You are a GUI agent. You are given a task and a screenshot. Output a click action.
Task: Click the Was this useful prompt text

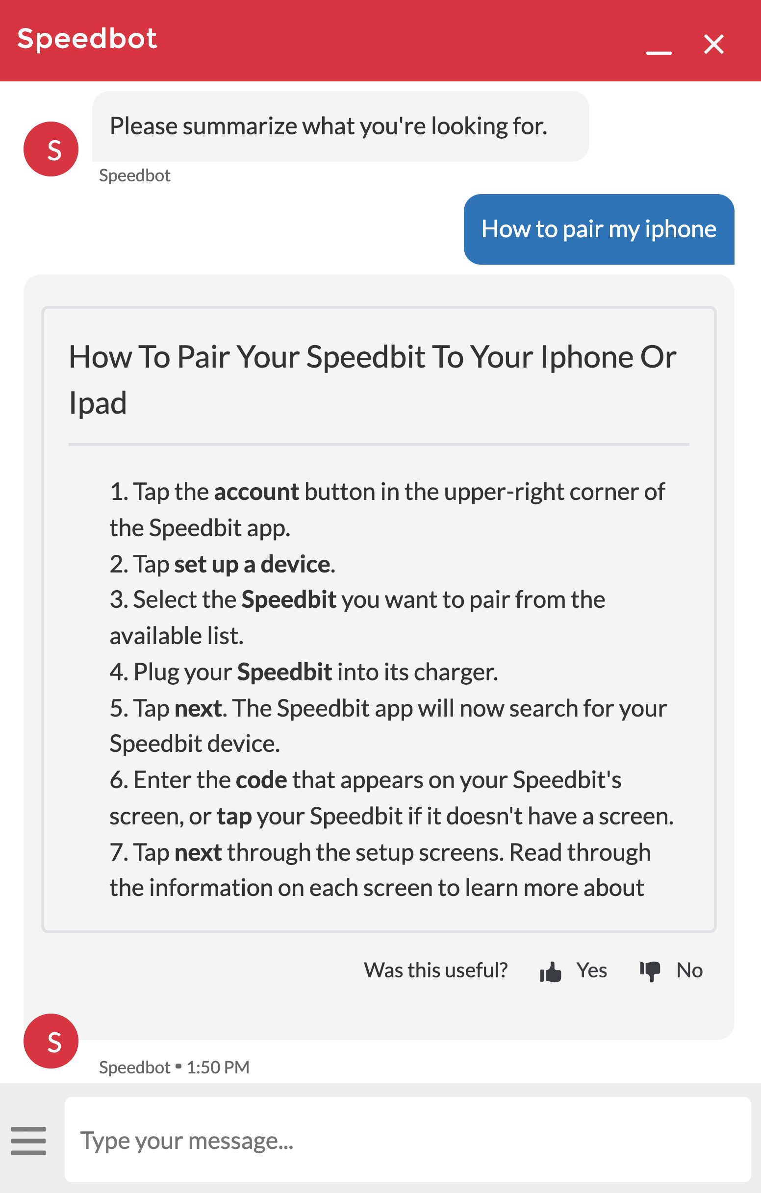[x=436, y=970]
